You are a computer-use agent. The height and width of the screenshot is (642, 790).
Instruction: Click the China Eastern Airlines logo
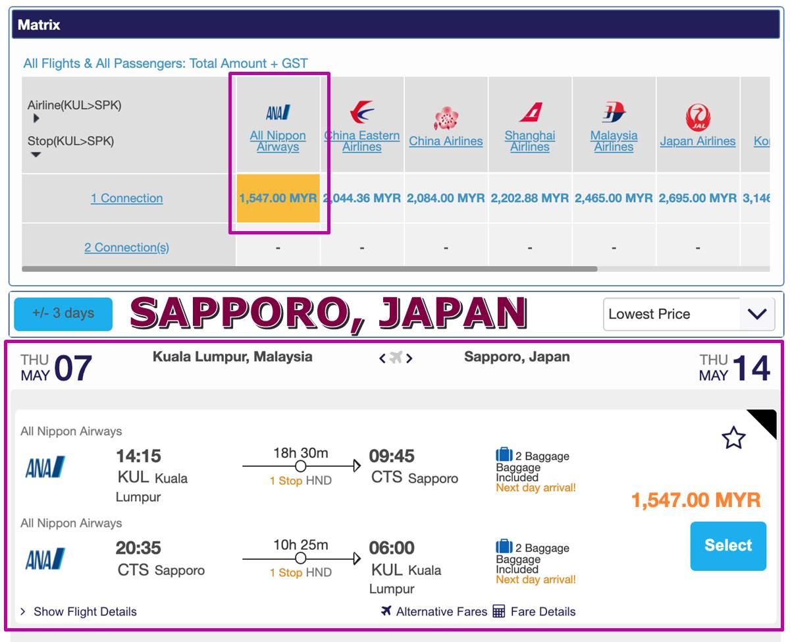[x=361, y=112]
